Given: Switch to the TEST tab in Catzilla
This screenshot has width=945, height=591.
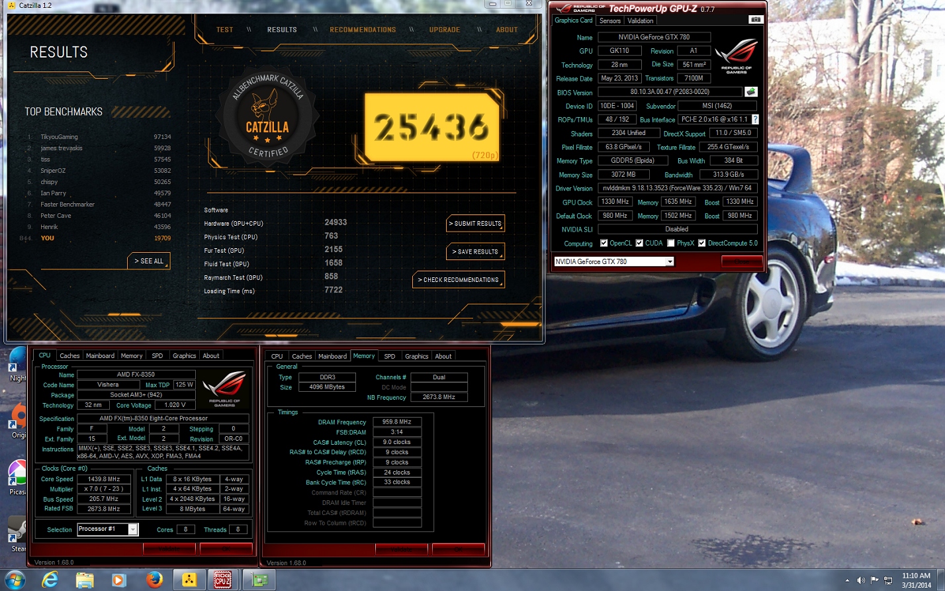Looking at the screenshot, I should click(x=225, y=30).
